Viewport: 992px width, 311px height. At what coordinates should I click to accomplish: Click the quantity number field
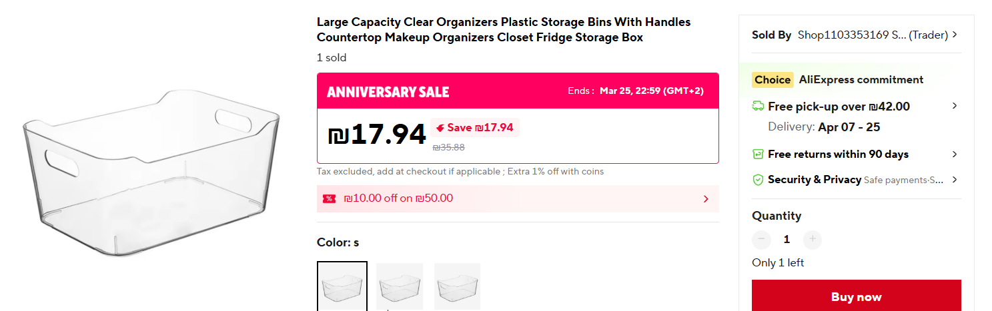787,240
